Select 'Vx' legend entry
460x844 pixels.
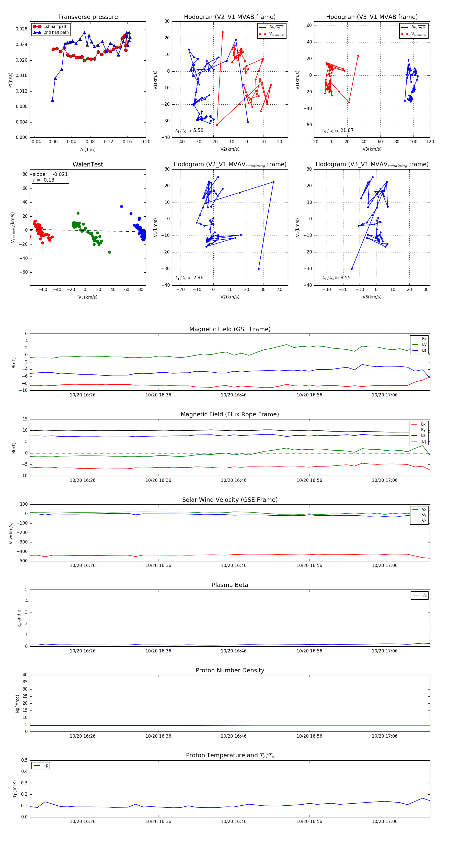(x=419, y=509)
